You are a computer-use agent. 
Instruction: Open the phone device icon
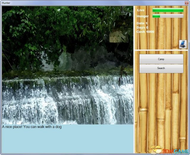(x=182, y=44)
